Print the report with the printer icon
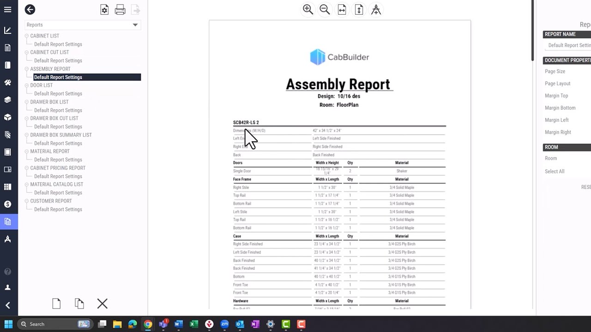591x332 pixels. 120,10
